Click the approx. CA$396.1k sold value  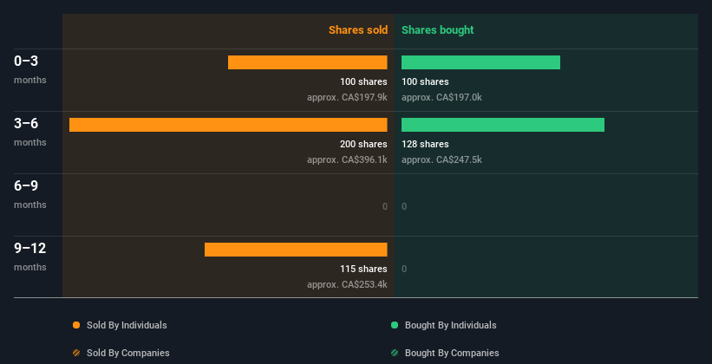[x=347, y=159]
